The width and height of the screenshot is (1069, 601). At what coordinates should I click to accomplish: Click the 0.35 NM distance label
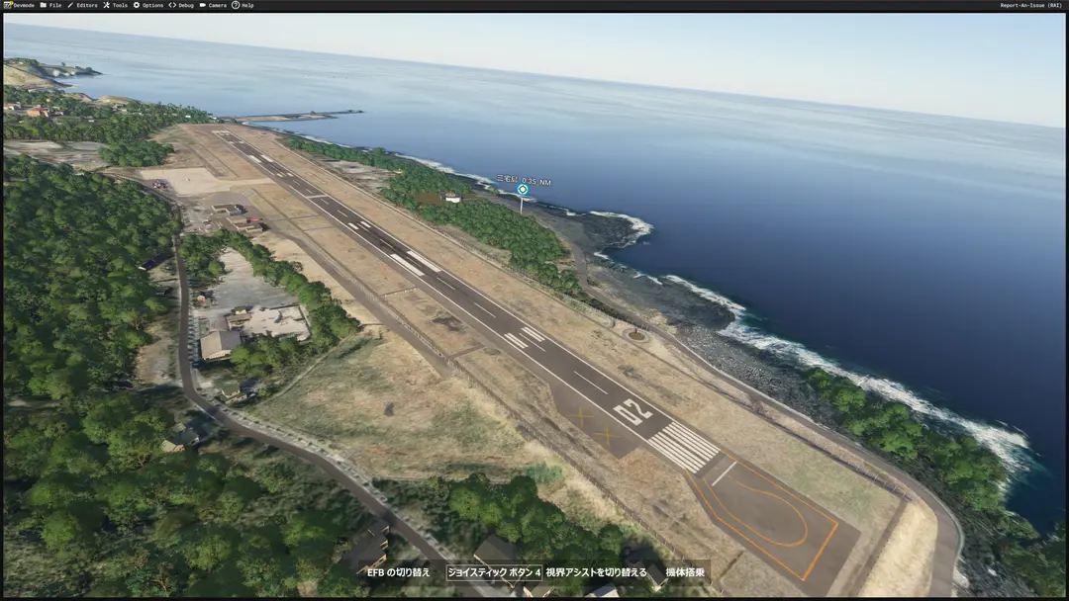[x=535, y=182]
